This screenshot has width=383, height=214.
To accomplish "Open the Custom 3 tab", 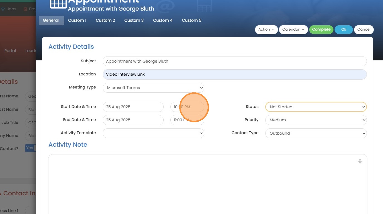I will tap(134, 20).
